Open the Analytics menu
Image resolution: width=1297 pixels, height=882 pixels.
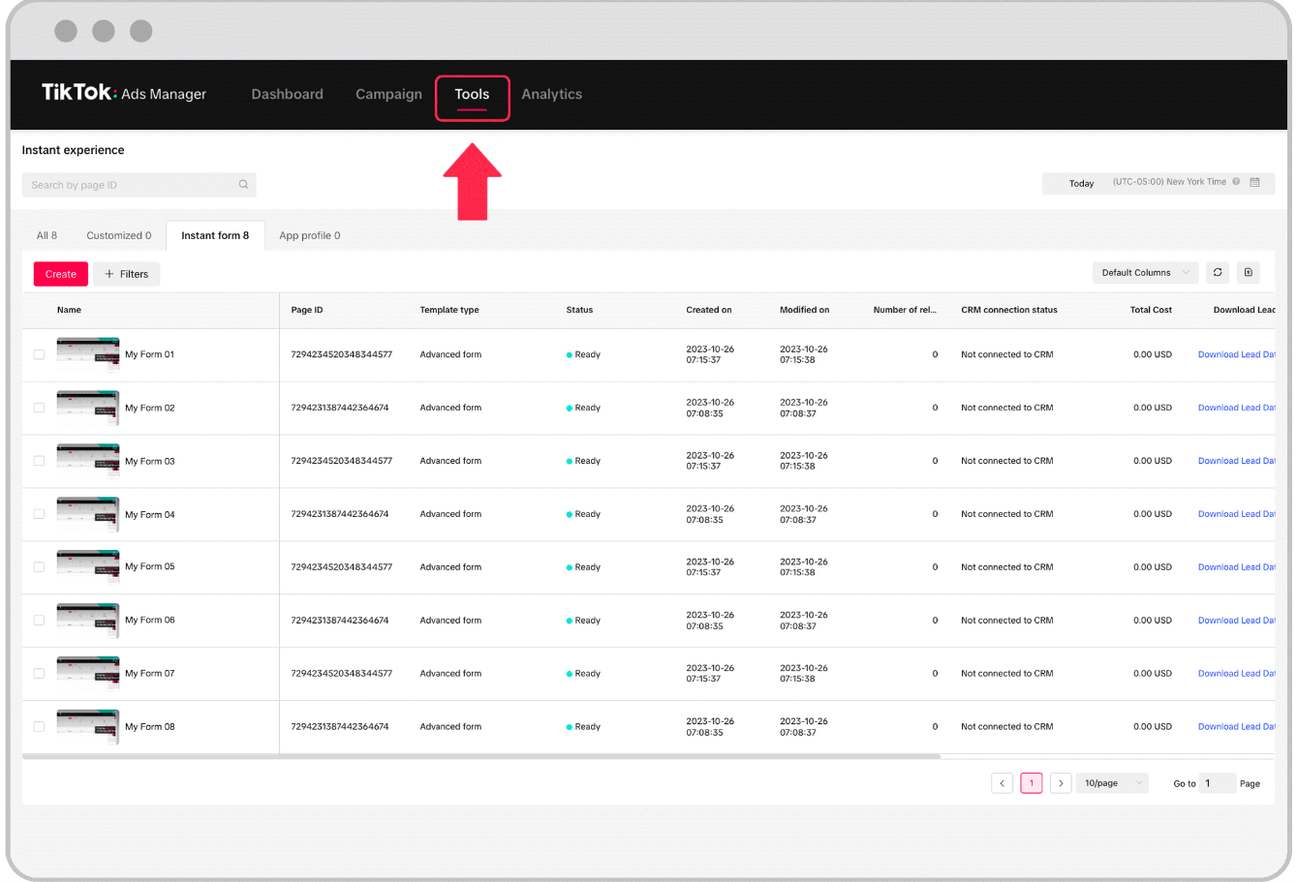[551, 94]
